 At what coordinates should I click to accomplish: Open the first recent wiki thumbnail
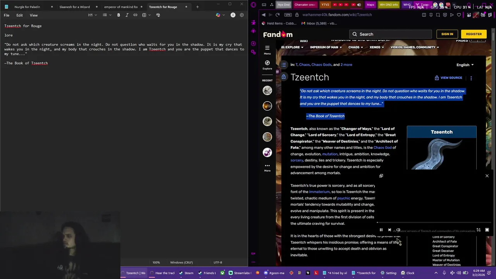[x=267, y=90]
